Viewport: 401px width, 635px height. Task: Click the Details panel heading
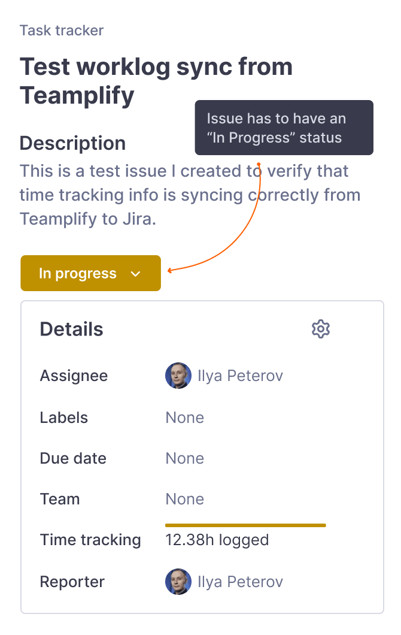pyautogui.click(x=71, y=329)
